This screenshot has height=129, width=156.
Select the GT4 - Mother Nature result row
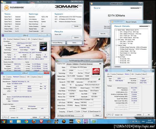[x=129, y=37]
